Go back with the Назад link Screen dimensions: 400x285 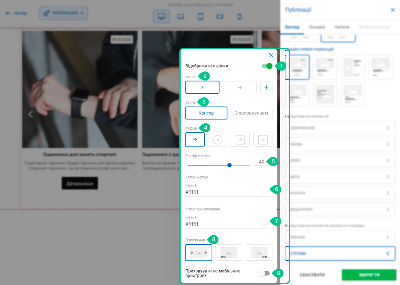[x=16, y=13]
